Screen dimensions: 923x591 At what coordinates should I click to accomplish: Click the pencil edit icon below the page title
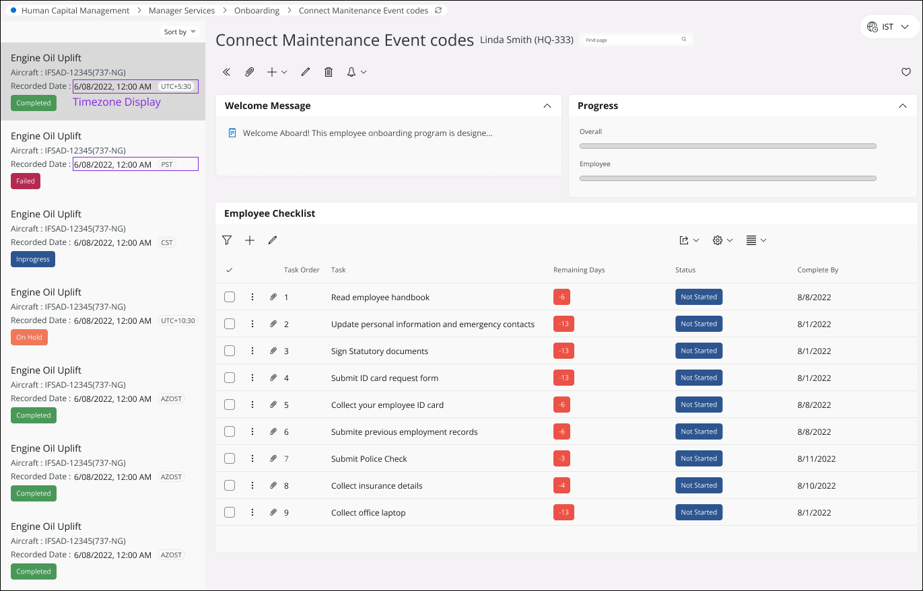306,72
